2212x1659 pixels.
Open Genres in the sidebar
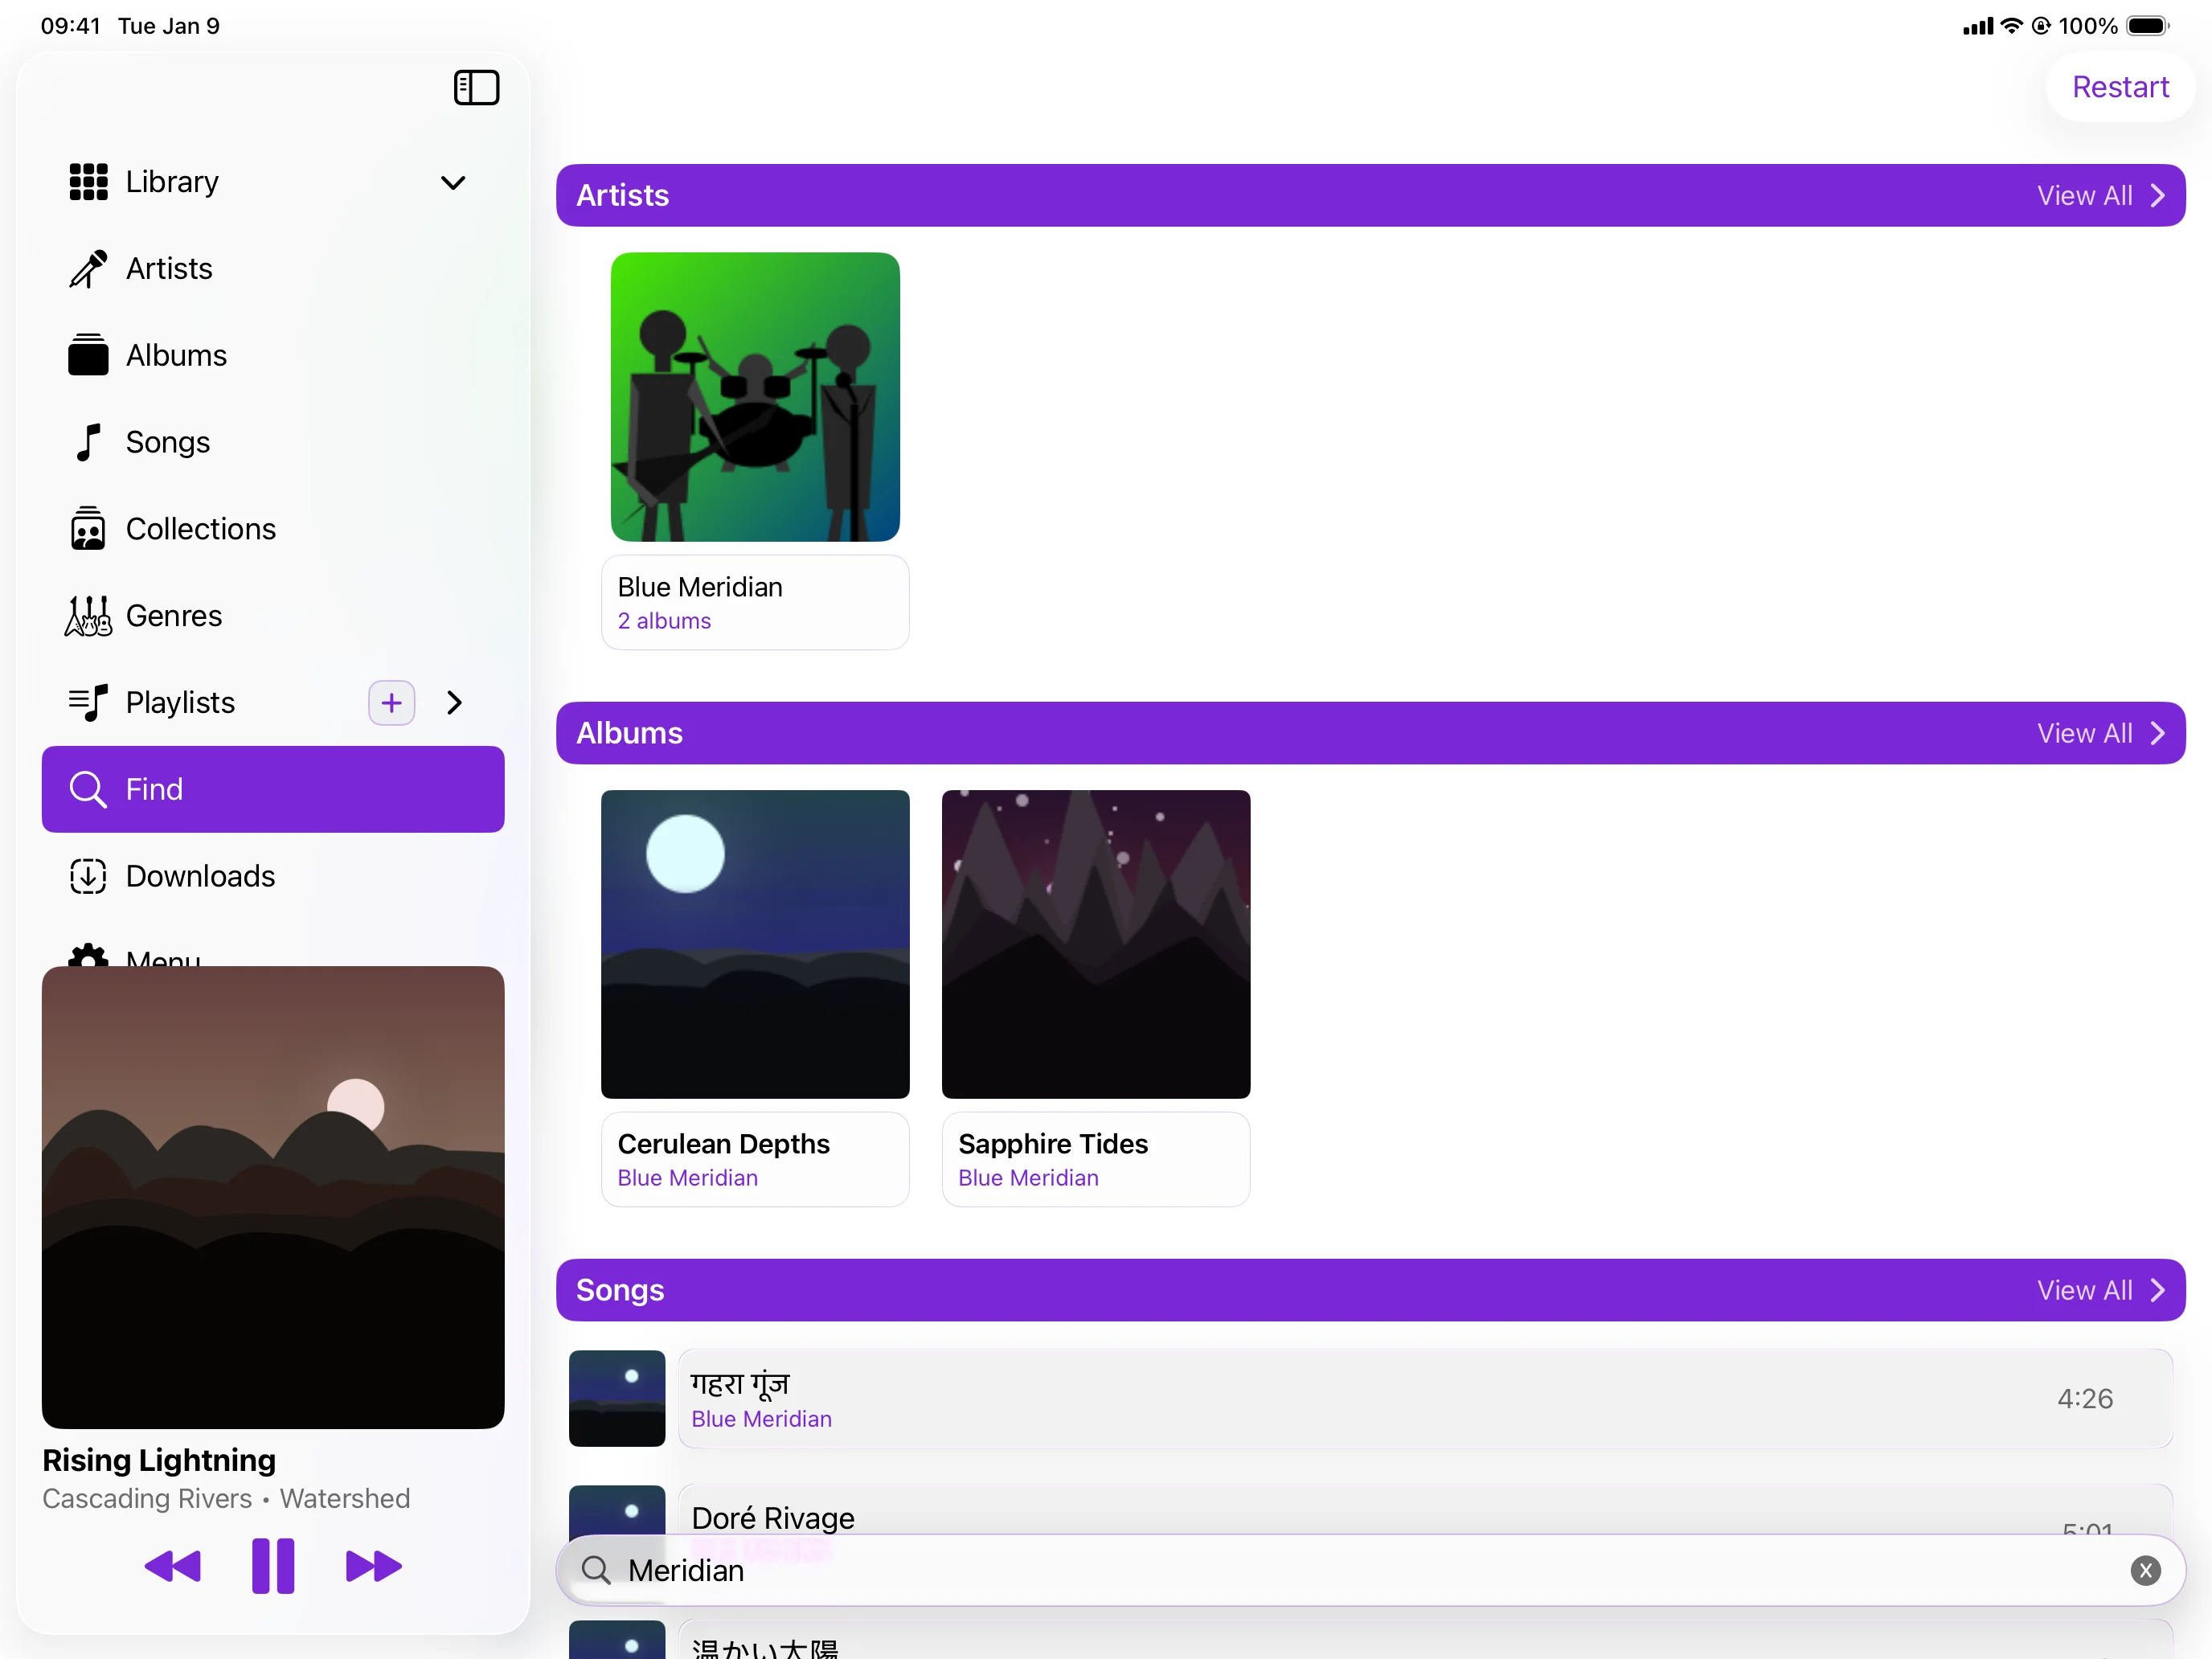point(173,615)
